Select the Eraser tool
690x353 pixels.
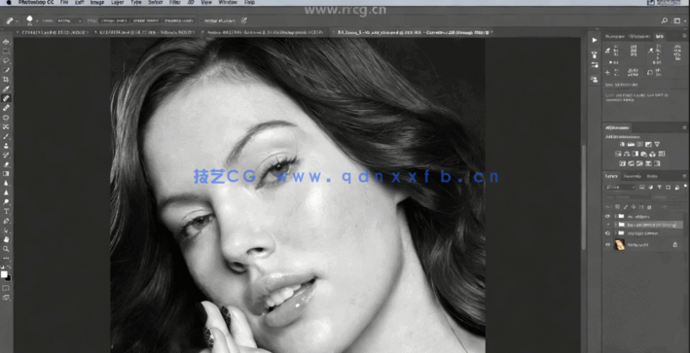(x=6, y=164)
